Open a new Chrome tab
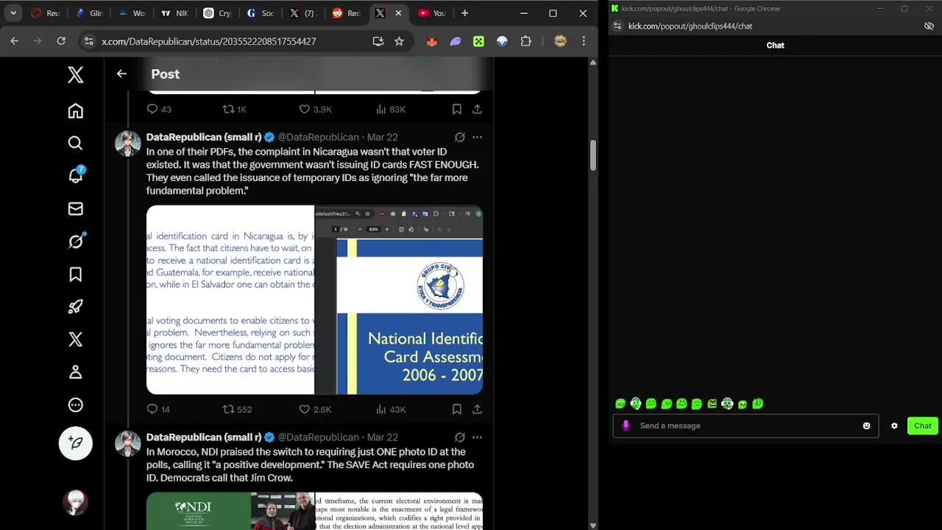 464,13
